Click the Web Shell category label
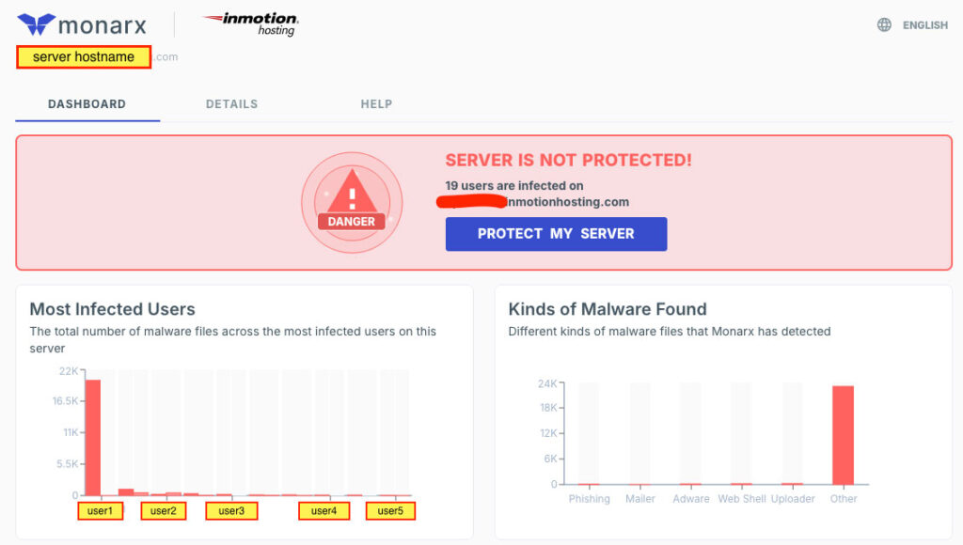This screenshot has height=545, width=963. click(x=741, y=499)
